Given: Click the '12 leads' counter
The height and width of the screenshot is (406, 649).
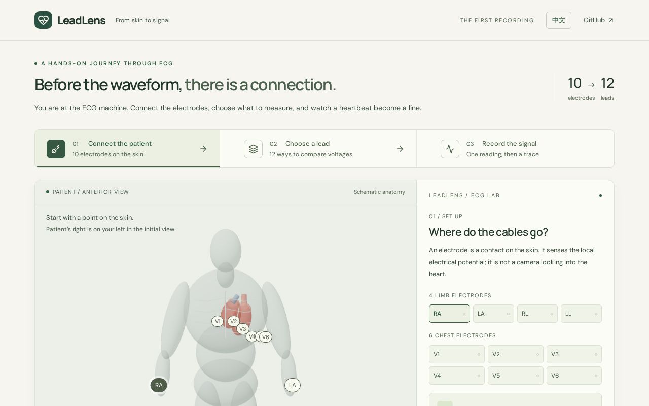Looking at the screenshot, I should click(x=607, y=88).
